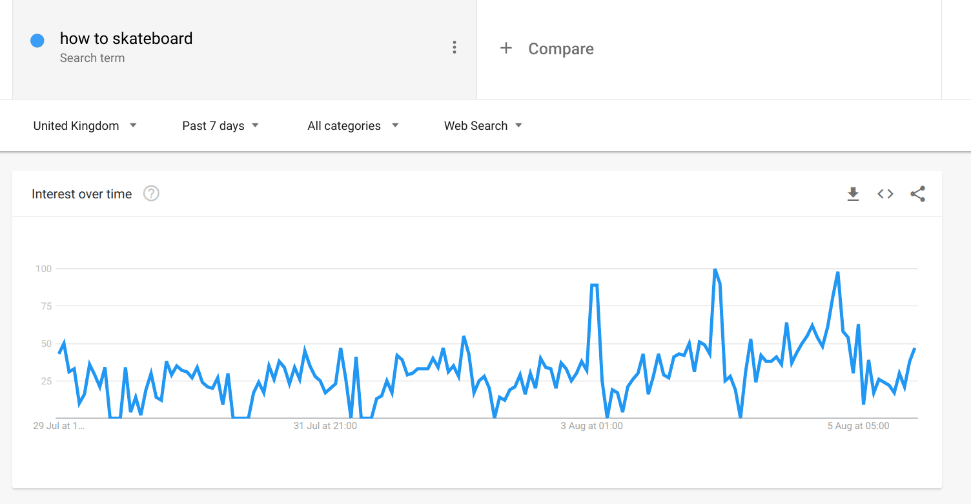The image size is (971, 504).
Task: Click the Compare button text
Action: tap(560, 49)
